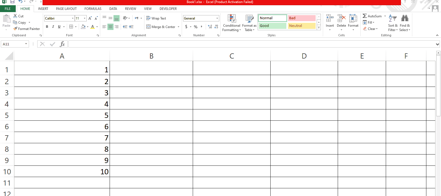Toggle align right
441x196 pixels.
pos(117,27)
